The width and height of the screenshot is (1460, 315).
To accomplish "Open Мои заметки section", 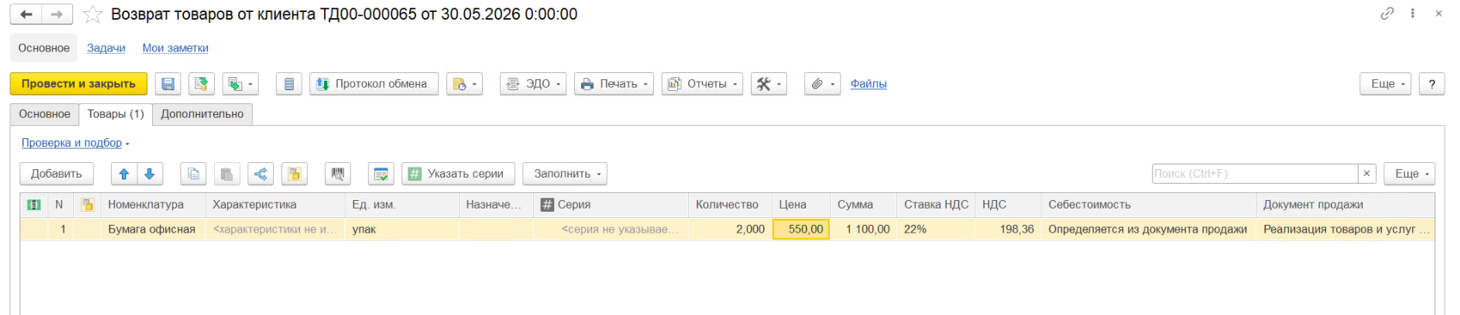I will point(175,48).
